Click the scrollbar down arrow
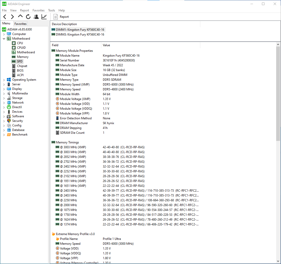Screen dimensions: 281x264 278,261
